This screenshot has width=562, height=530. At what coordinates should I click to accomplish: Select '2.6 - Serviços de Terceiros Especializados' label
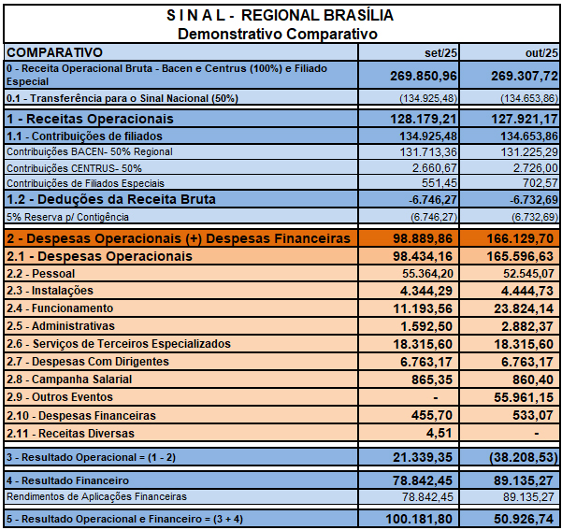pyautogui.click(x=118, y=344)
